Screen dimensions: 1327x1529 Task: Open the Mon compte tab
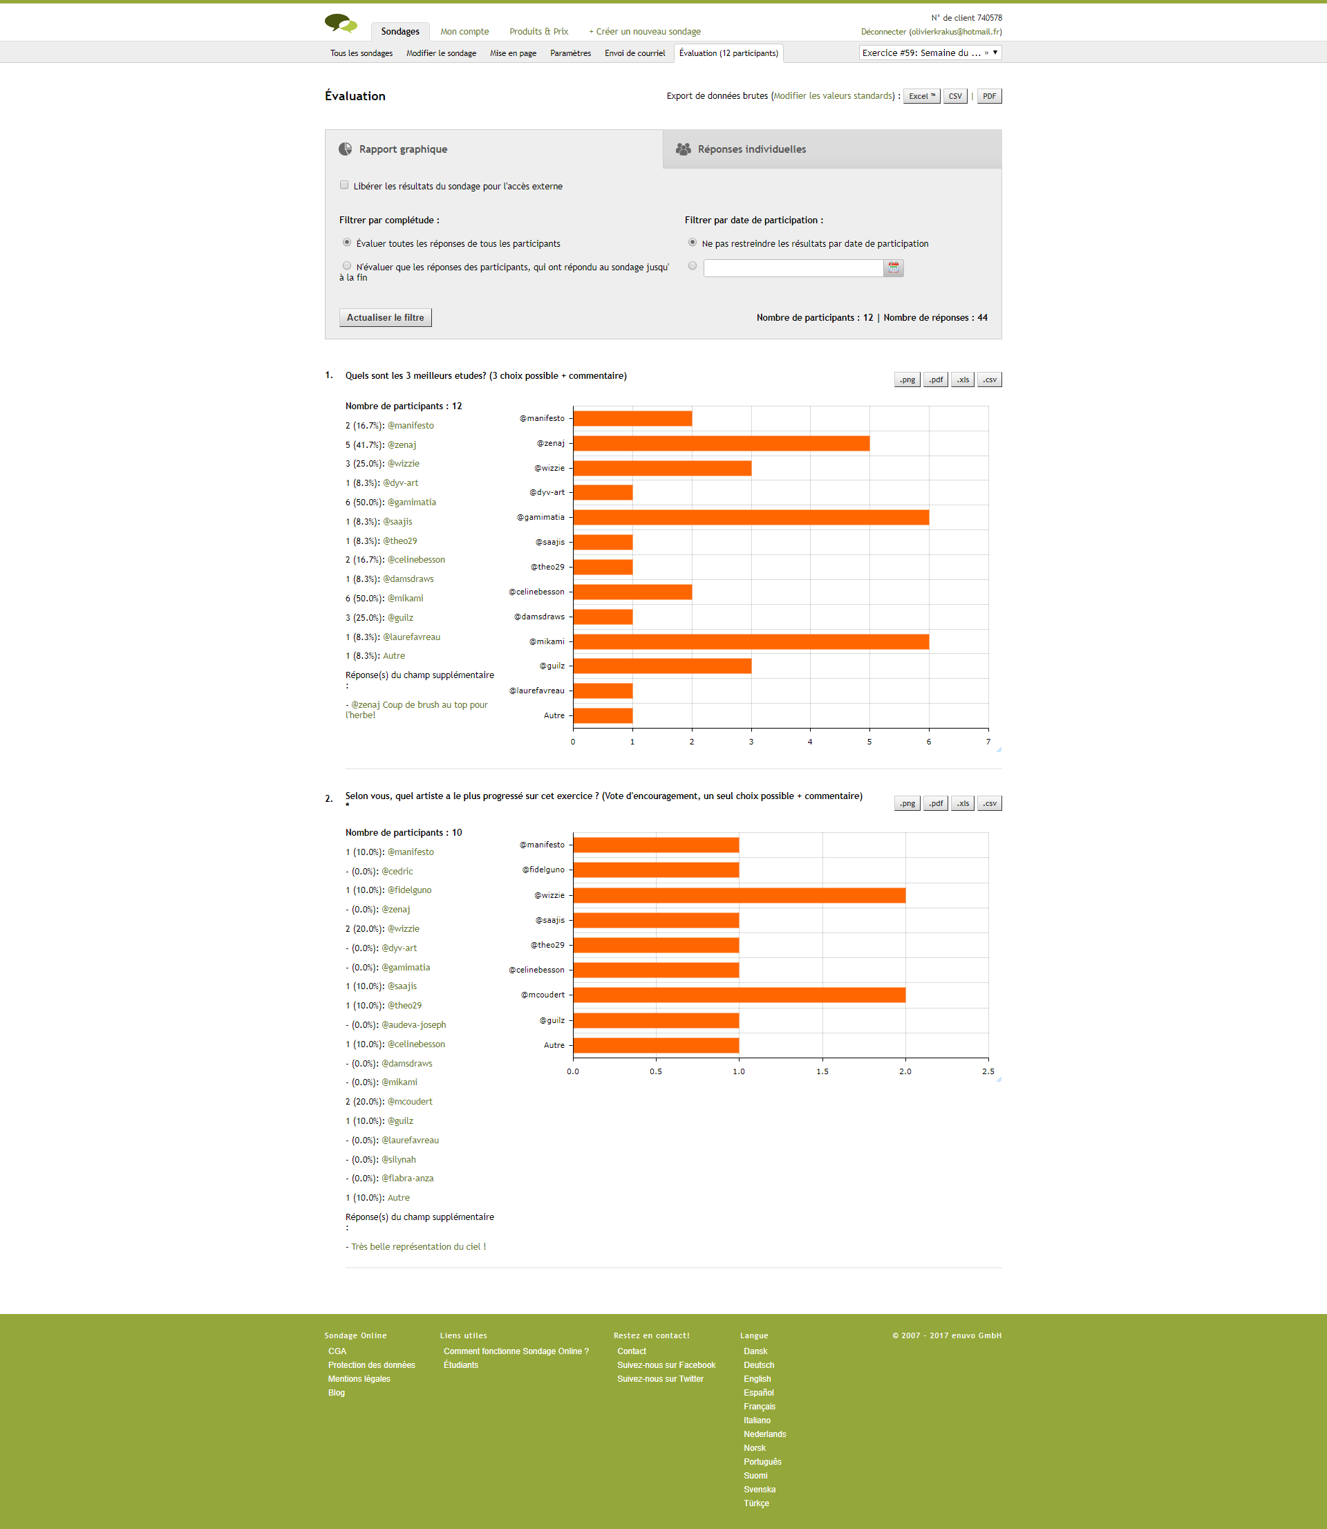(464, 31)
